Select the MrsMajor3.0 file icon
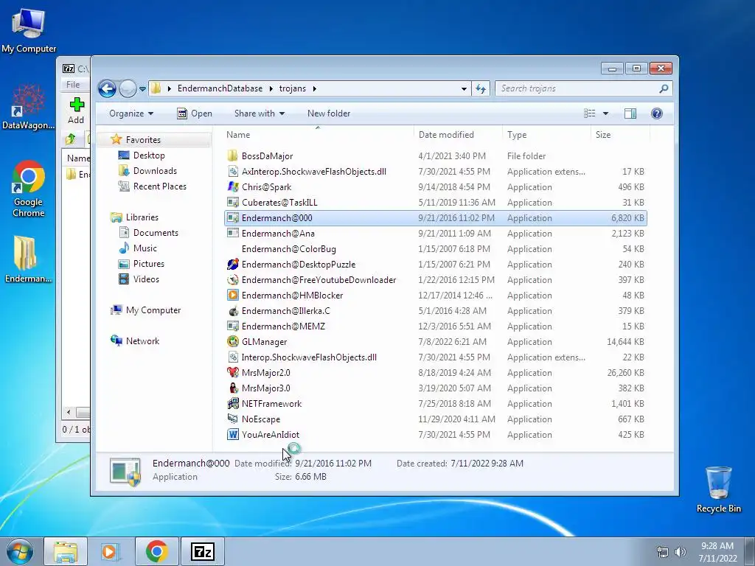Viewport: 755px width, 566px height. click(232, 388)
